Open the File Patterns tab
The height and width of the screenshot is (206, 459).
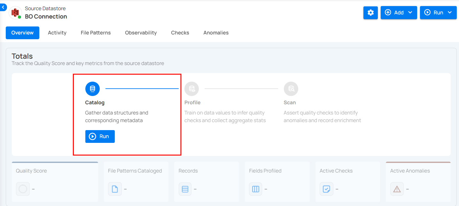[96, 33]
